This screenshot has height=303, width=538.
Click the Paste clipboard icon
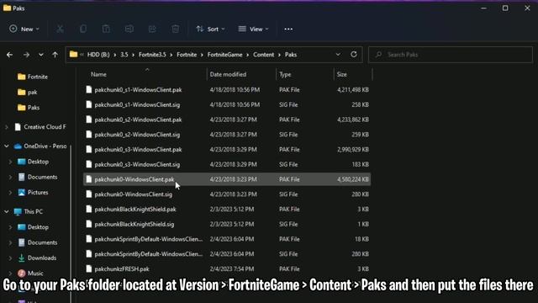106,29
